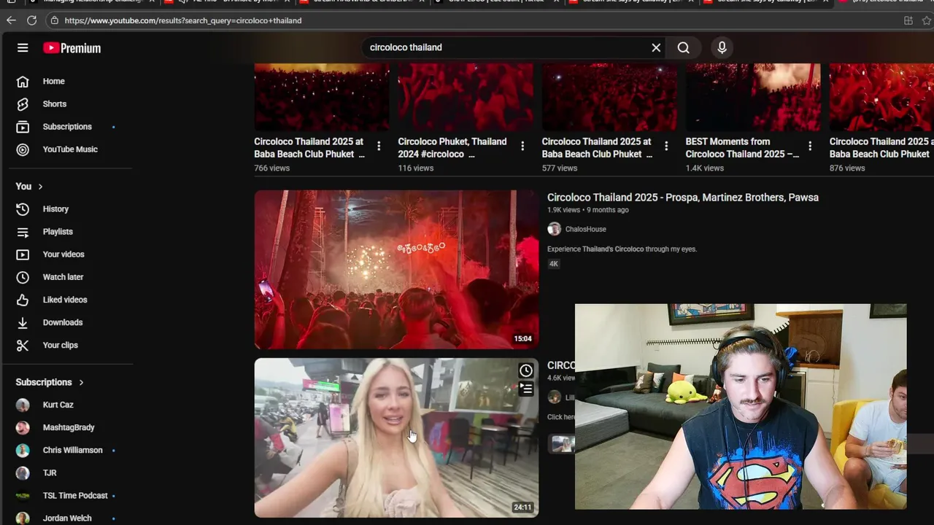This screenshot has height=525, width=934.
Task: Bookmark this page with star icon
Action: click(927, 20)
